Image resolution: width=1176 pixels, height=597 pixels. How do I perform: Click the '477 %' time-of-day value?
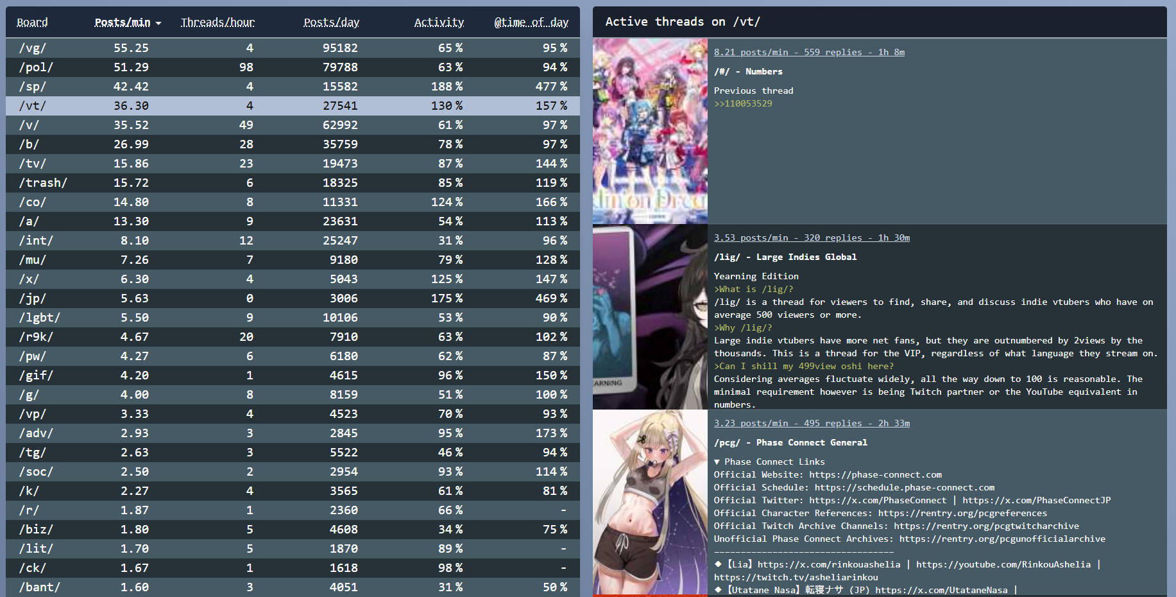click(x=551, y=87)
